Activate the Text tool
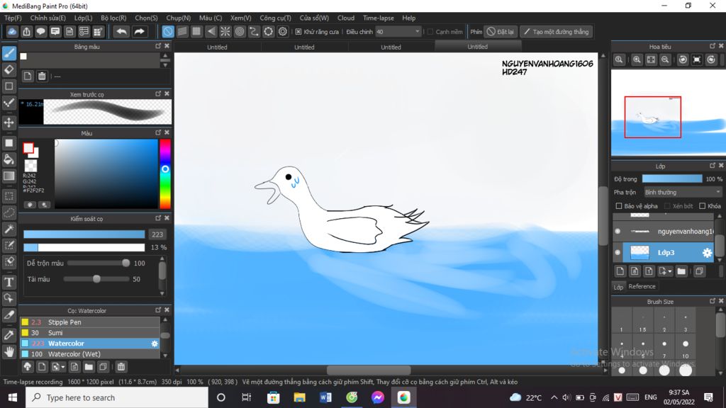This screenshot has height=408, width=726. 9,282
